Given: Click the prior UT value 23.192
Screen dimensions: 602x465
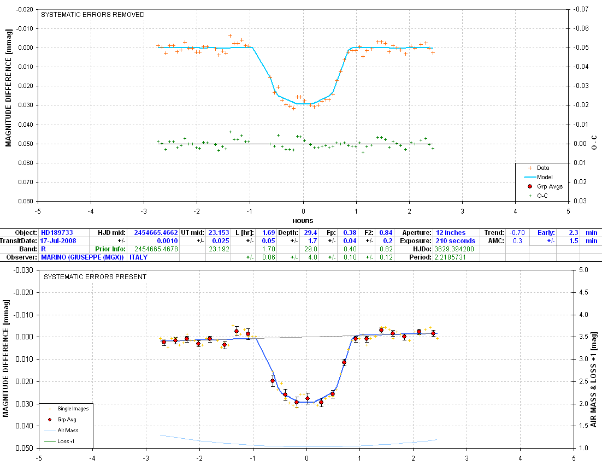Looking at the screenshot, I should pos(219,249).
